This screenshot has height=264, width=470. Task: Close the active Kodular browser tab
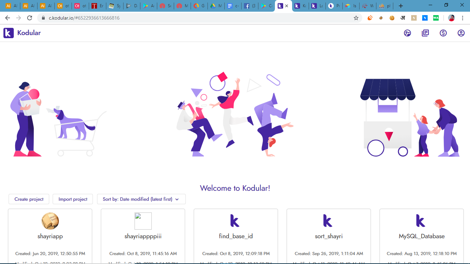click(x=287, y=6)
